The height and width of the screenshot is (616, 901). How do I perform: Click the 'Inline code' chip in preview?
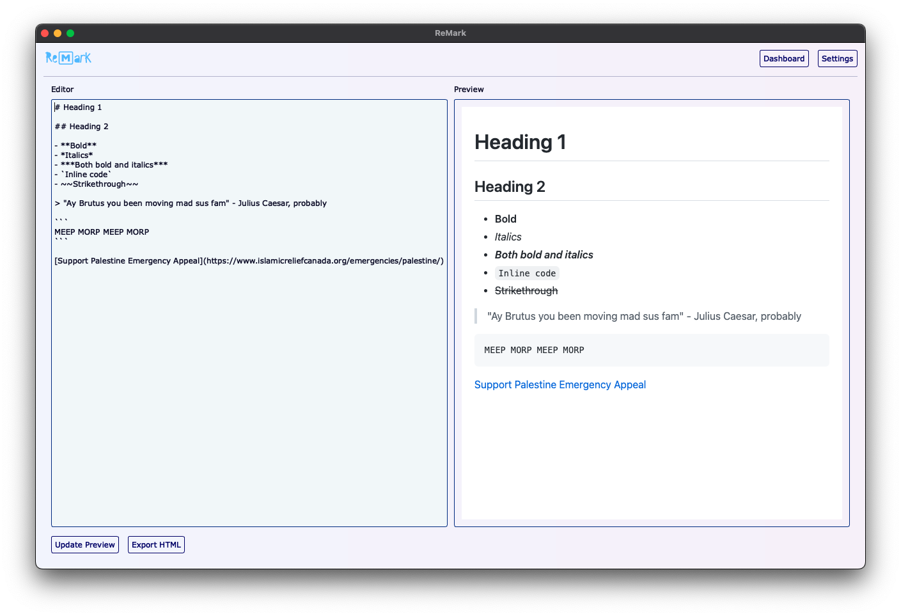click(x=527, y=273)
